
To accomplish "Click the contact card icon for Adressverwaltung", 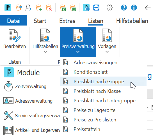I will [8, 100].
